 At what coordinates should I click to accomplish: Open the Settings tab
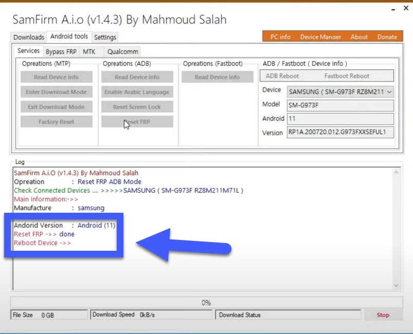coord(105,37)
